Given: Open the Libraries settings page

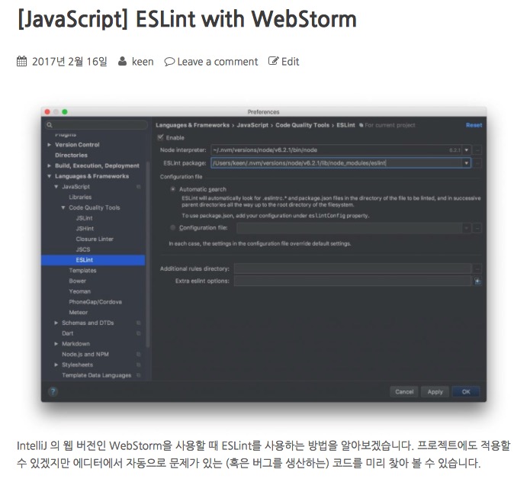Looking at the screenshot, I should coord(80,197).
